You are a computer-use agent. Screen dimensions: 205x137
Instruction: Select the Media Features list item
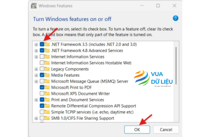tap(65, 75)
